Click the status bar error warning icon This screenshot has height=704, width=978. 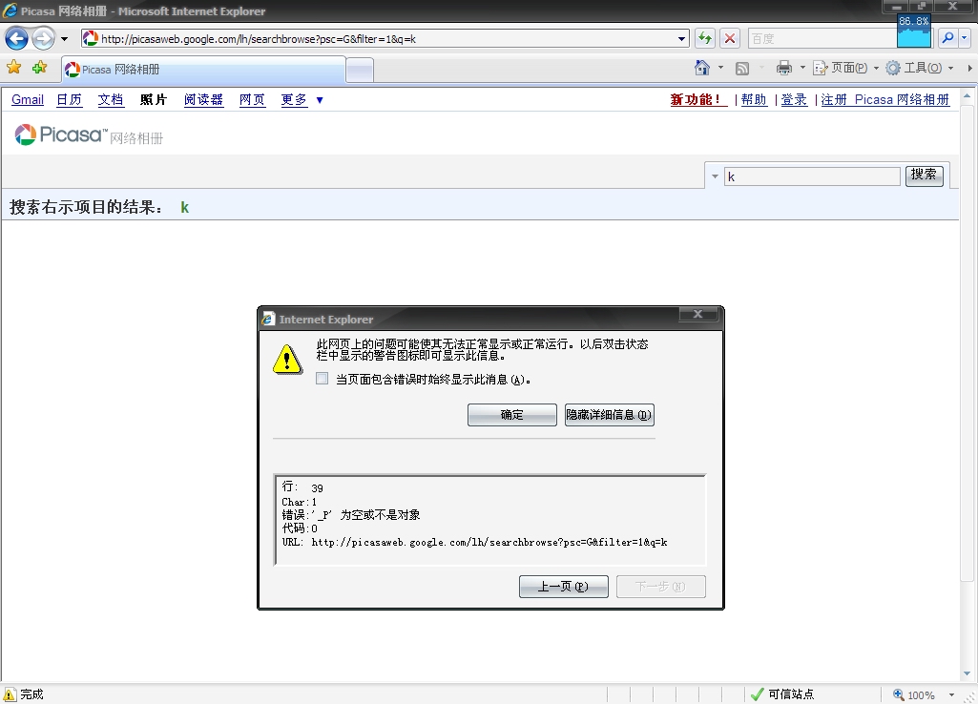pos(10,694)
